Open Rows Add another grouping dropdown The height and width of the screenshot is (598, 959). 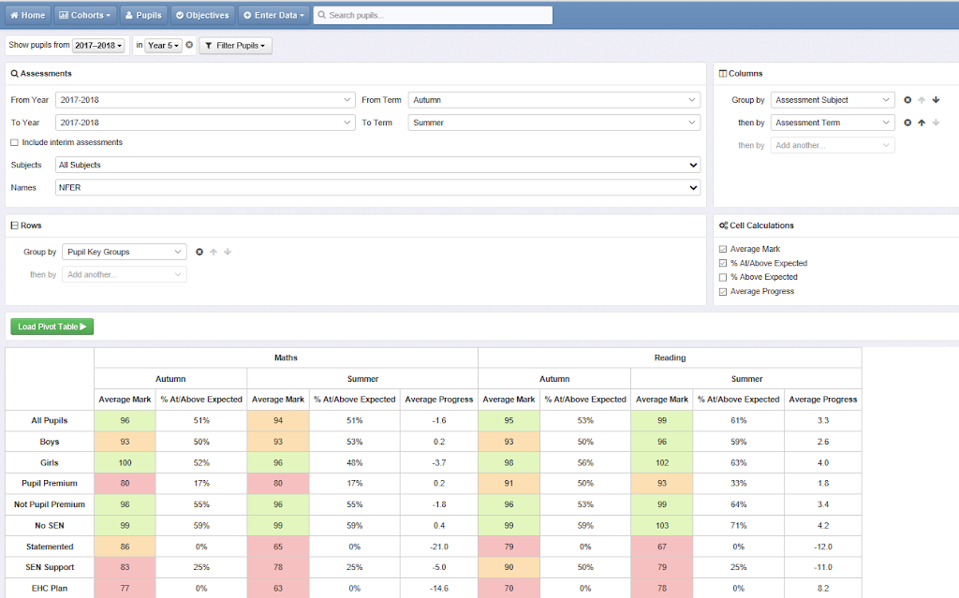click(125, 274)
